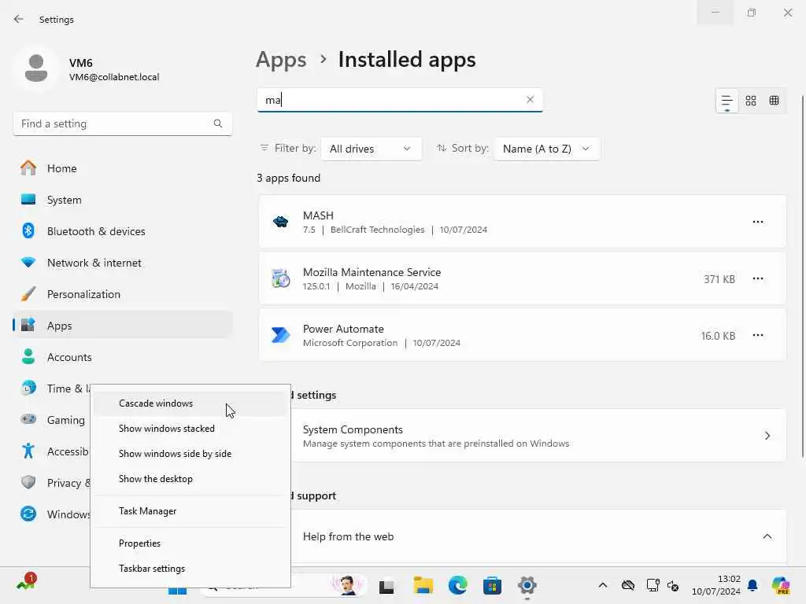The height and width of the screenshot is (604, 806).
Task: Open the Task View taskbar icon
Action: 386,586
